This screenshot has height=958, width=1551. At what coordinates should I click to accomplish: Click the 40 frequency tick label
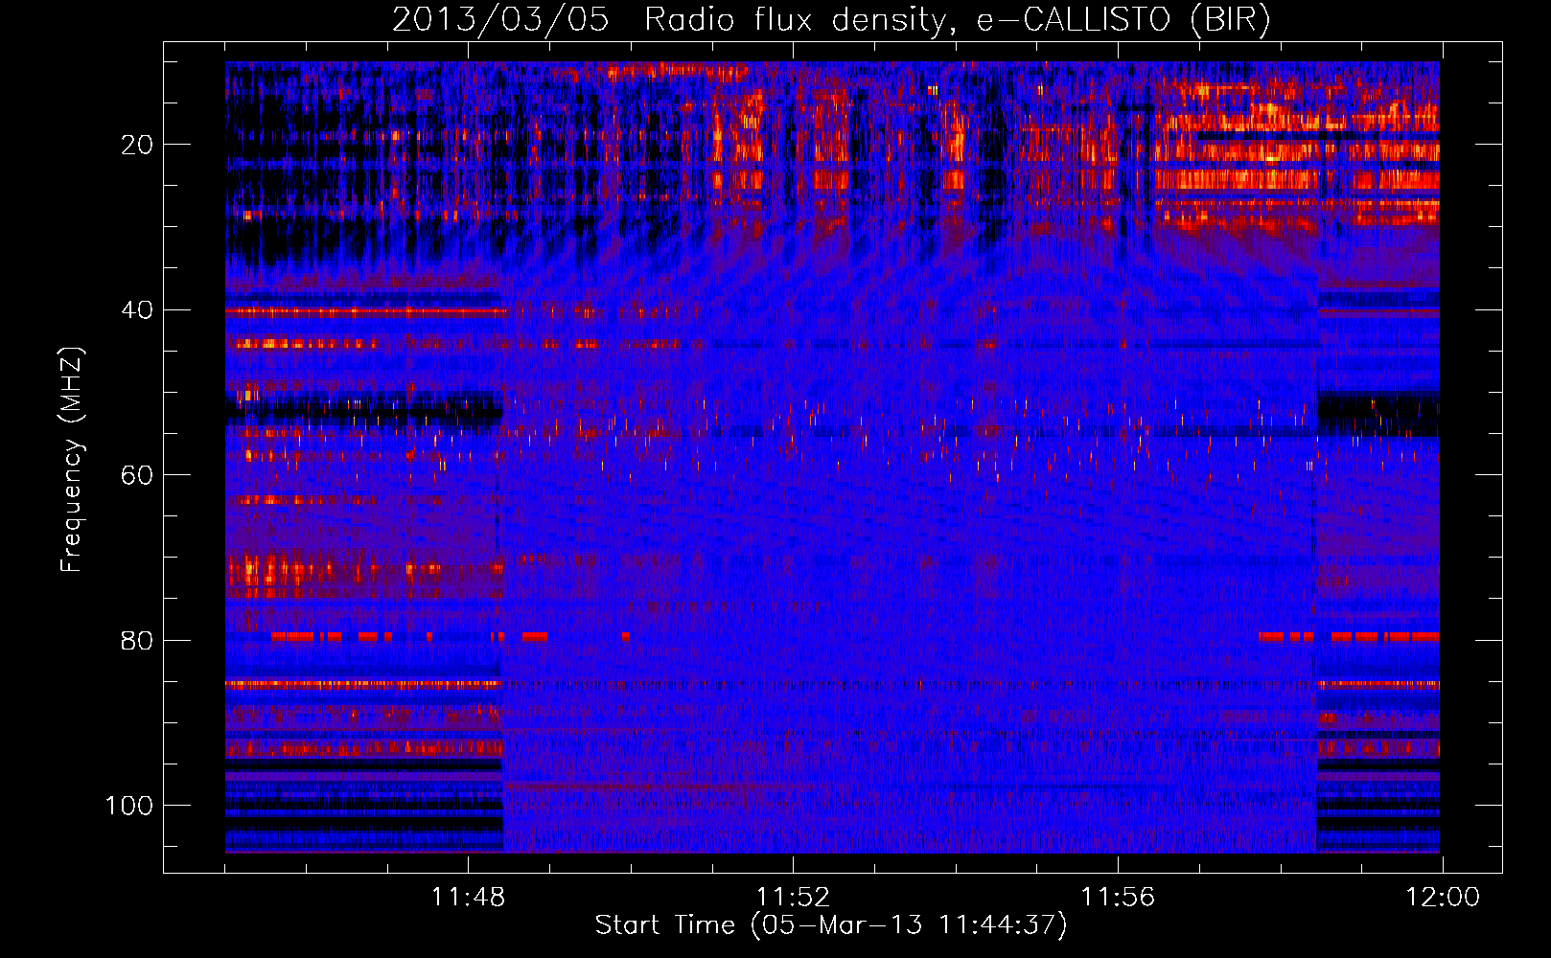[137, 310]
